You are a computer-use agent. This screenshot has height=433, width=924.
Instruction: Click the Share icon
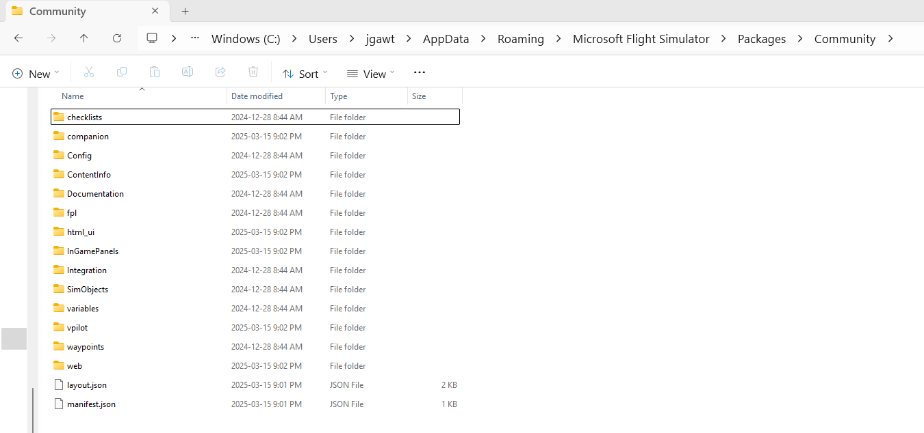click(220, 72)
